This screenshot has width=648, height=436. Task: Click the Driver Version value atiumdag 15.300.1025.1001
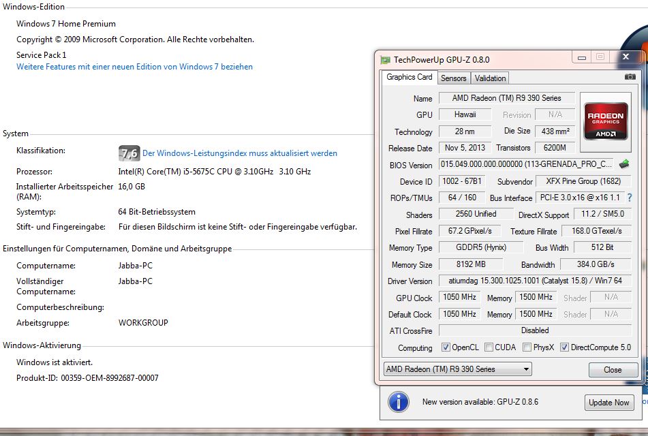535,281
